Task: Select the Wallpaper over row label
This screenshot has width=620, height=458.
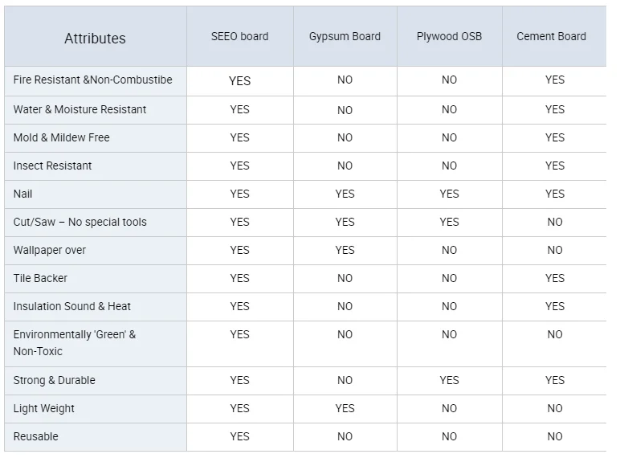Action: point(49,250)
